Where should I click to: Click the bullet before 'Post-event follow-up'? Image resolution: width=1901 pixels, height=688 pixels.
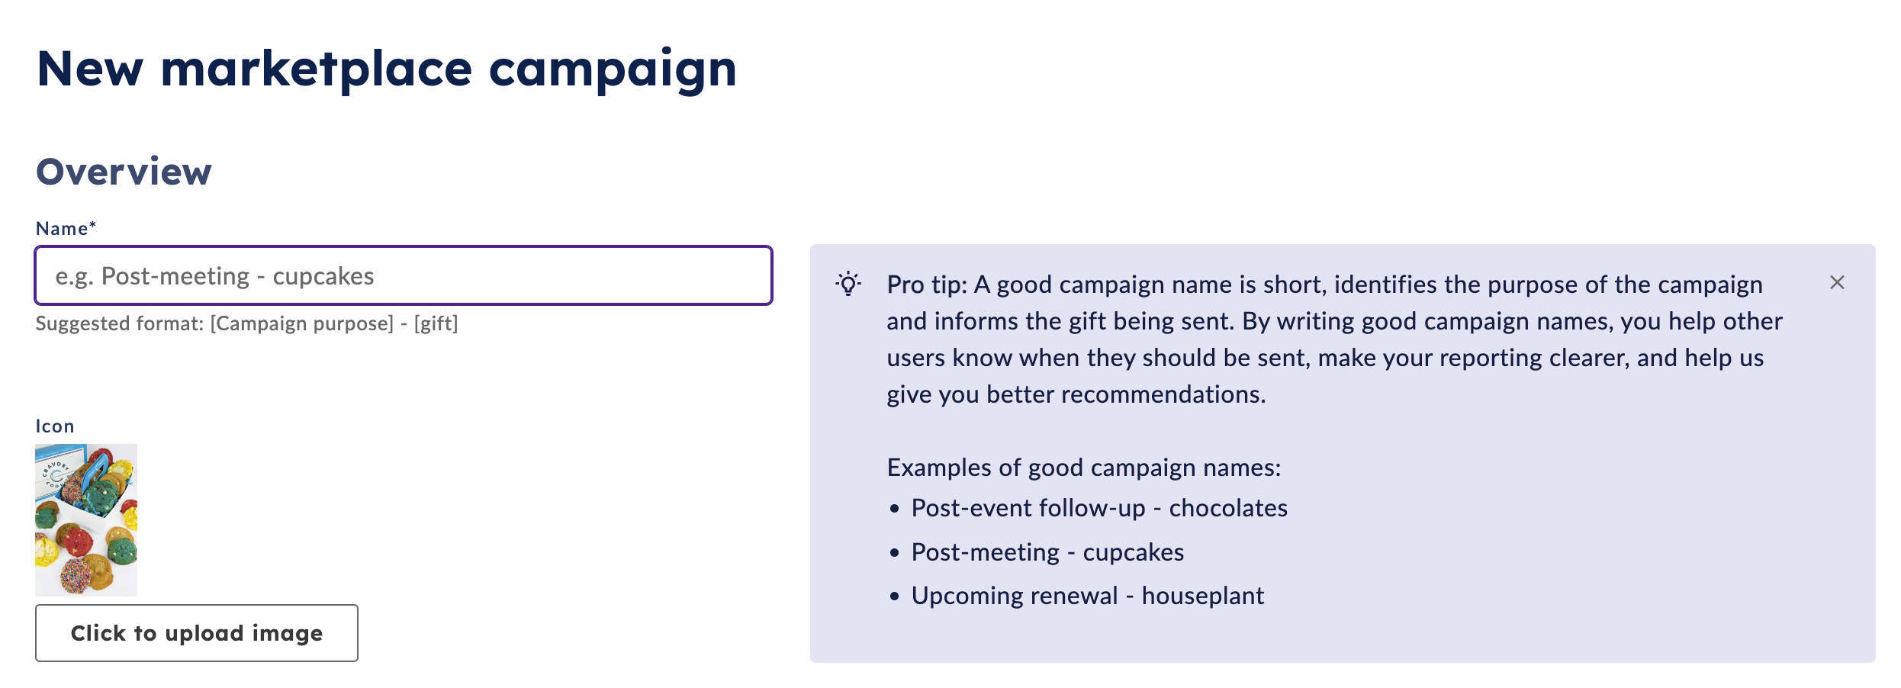point(895,509)
